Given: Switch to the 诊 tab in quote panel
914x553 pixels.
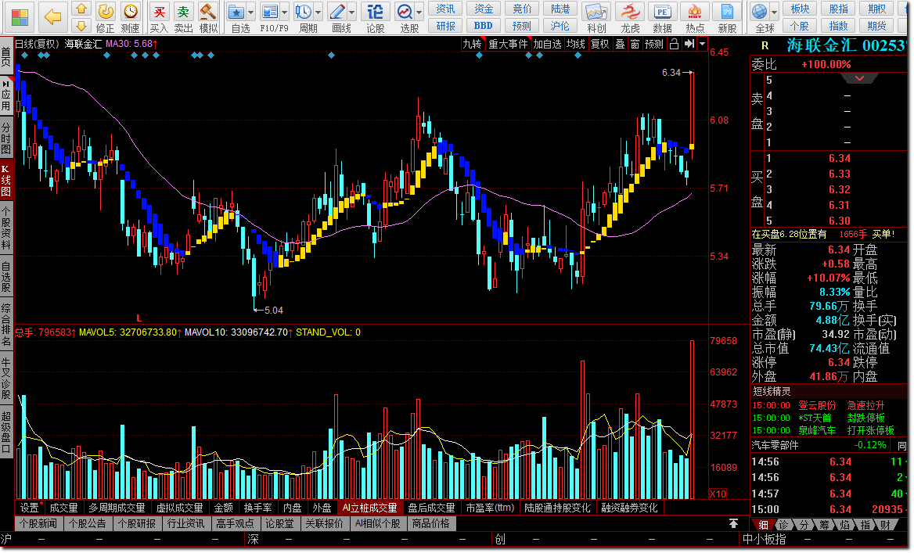Looking at the screenshot, I should (784, 524).
